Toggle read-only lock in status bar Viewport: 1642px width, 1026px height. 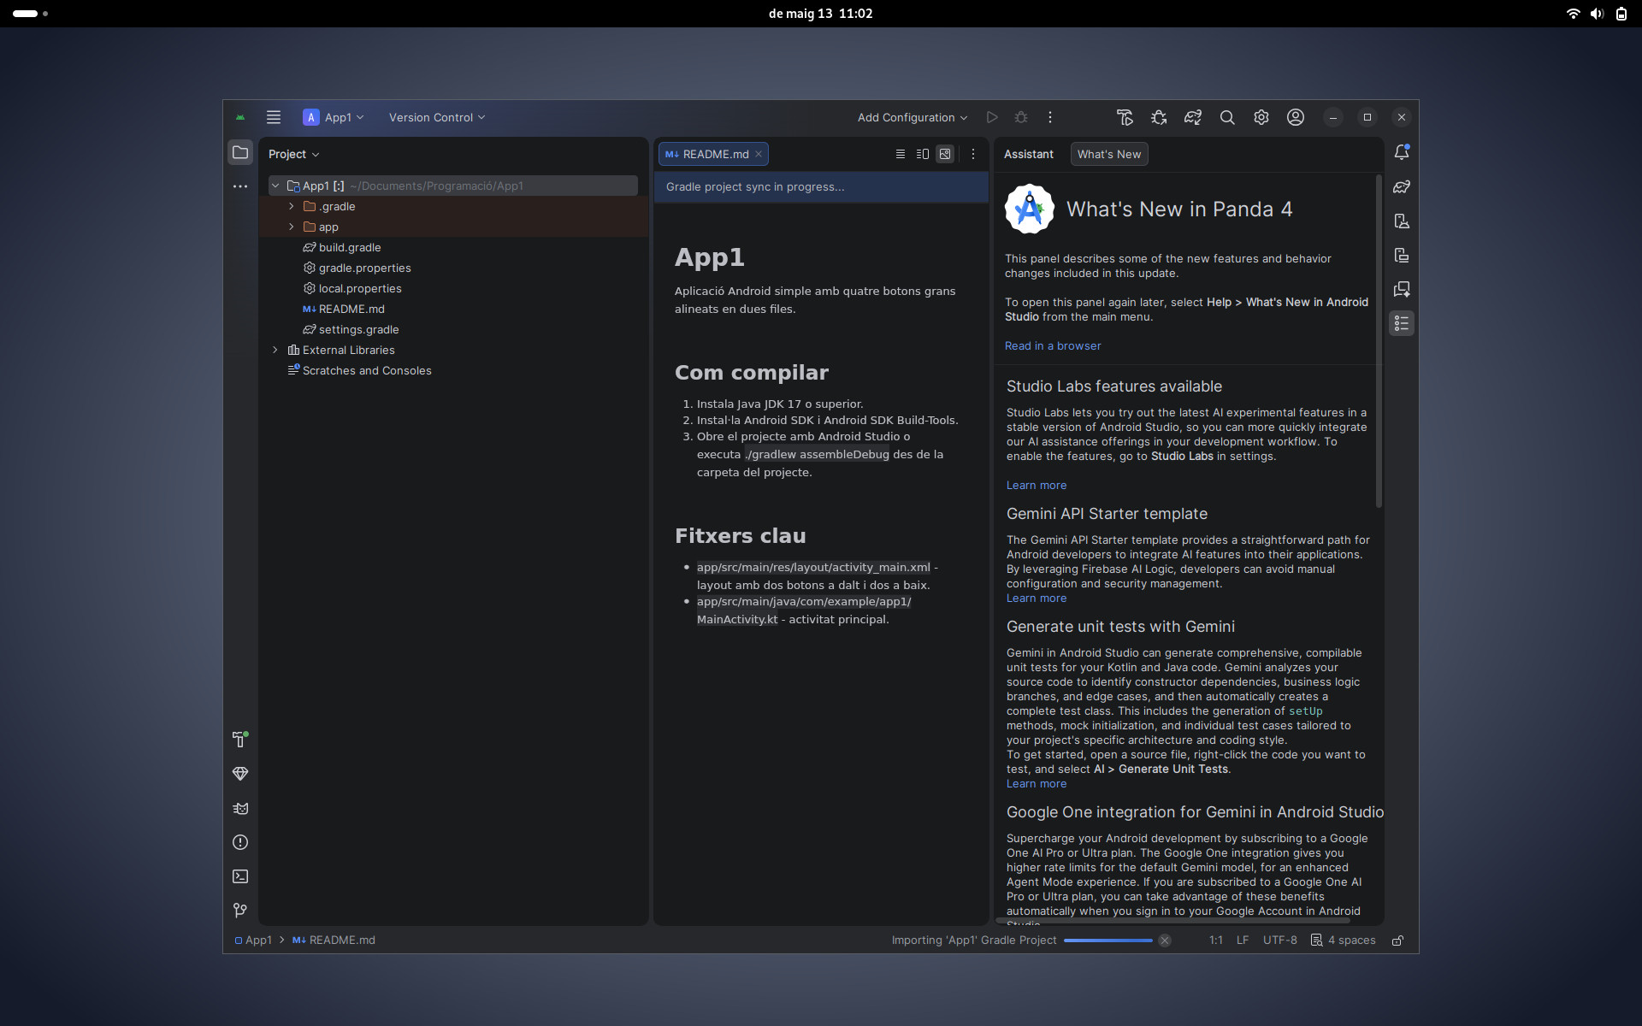(x=1397, y=940)
